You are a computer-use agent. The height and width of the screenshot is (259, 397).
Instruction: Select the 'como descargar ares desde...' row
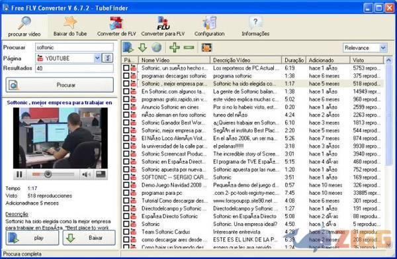coord(253,240)
